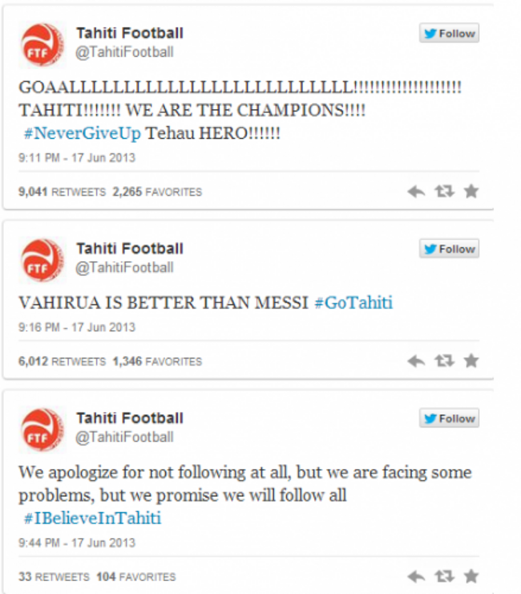Reply to the apology tweet

416,576
